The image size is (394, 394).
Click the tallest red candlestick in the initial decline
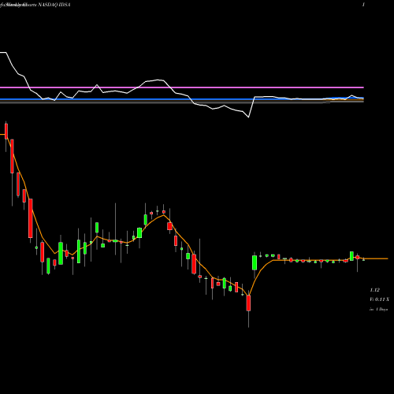tap(31, 218)
